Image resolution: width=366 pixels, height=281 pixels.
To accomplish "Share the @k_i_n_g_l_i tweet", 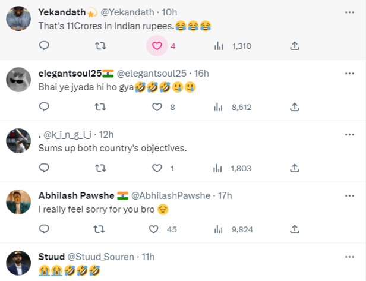I will pos(295,168).
